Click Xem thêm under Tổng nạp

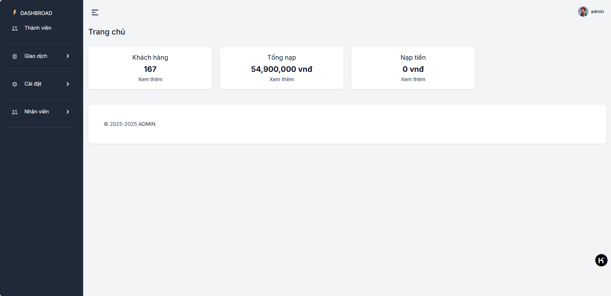coord(282,80)
